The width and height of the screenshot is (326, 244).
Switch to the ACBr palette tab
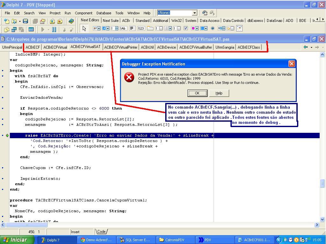[x=126, y=21]
